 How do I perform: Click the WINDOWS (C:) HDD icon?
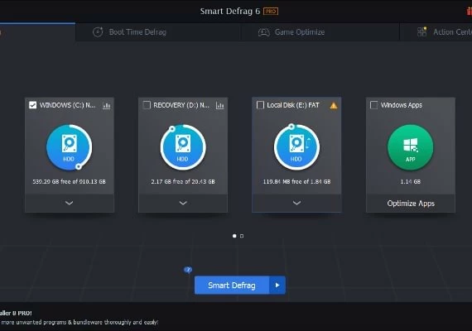click(x=70, y=147)
